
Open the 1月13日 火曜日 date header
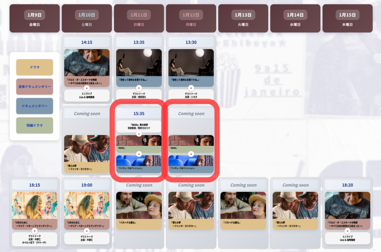coord(243,19)
